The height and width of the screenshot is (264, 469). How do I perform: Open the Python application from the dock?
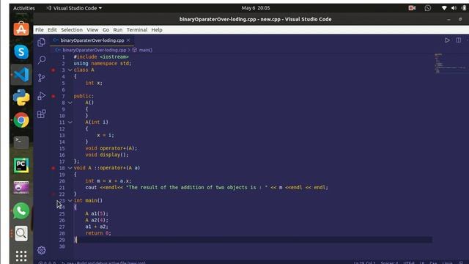point(21,98)
